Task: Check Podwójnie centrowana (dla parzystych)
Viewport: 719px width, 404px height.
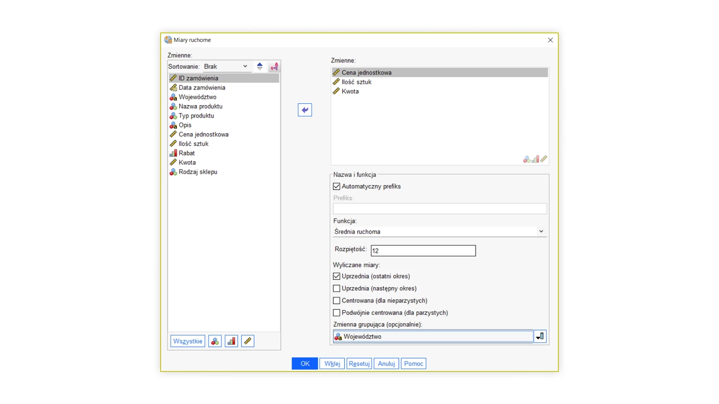Action: pos(337,313)
